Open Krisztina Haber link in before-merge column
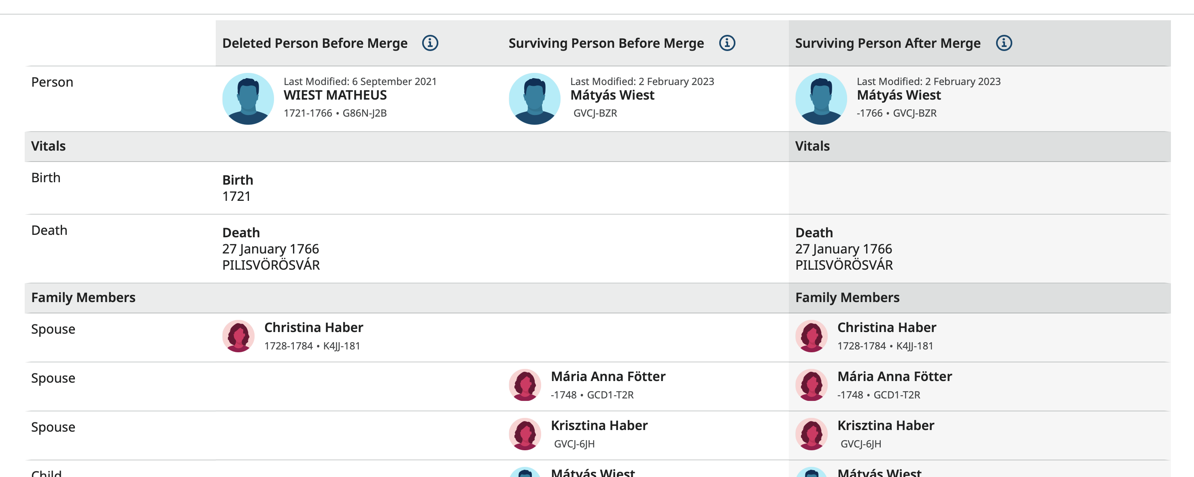The height and width of the screenshot is (477, 1194). coord(599,426)
